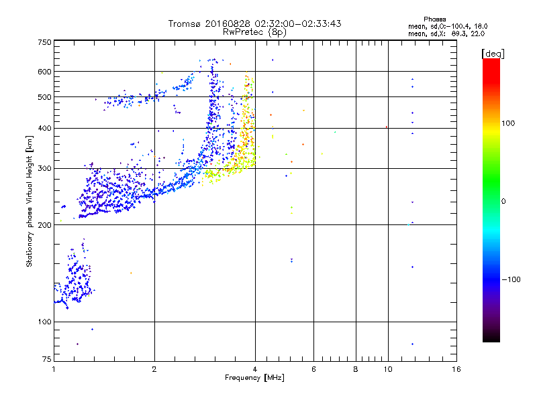Click the x-axis tick label '16'
537x402 pixels.
point(456,369)
